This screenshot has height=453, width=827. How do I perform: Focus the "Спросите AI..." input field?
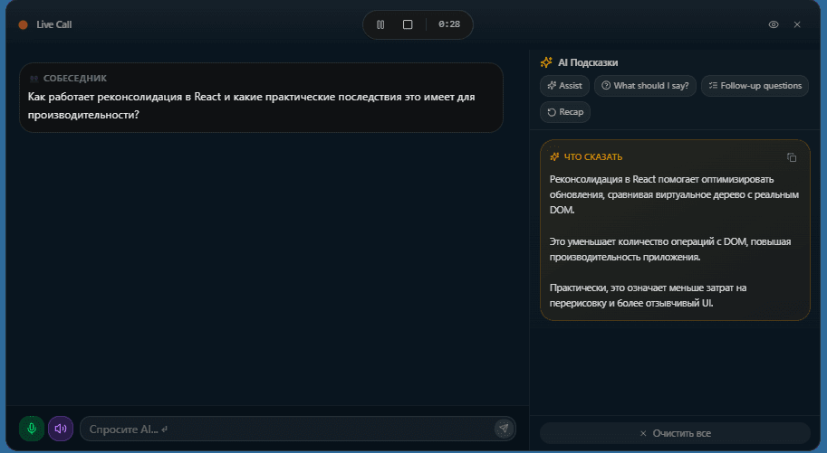[287, 429]
